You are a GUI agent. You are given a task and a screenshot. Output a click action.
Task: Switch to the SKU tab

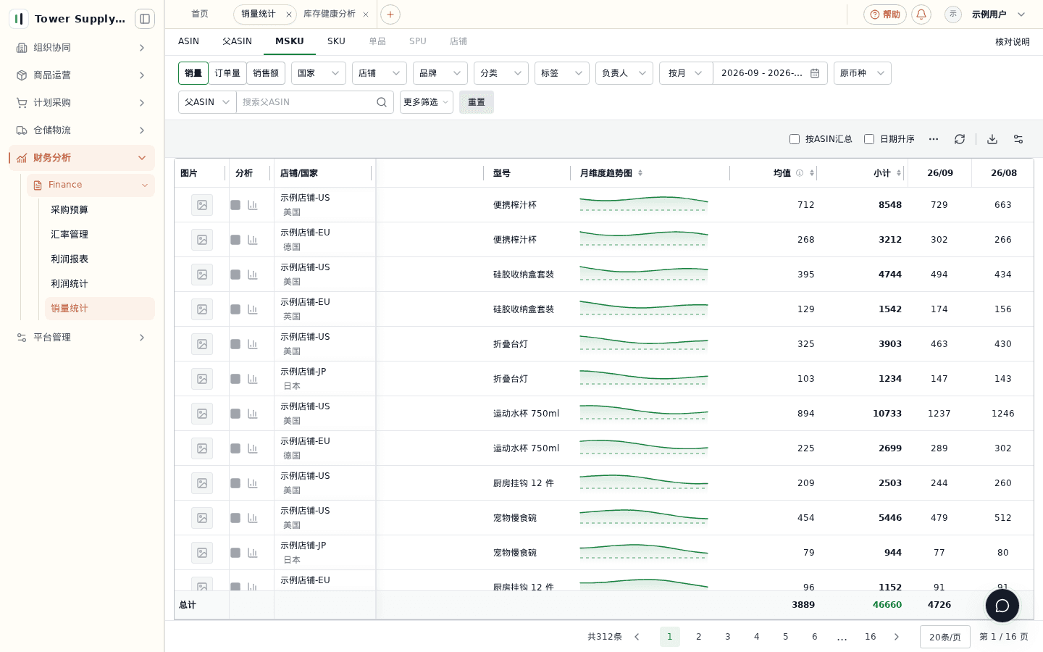point(336,41)
